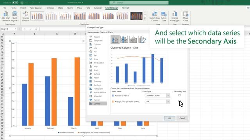Viewport: 250px width, 140px height.
Task: Choose Clustered Column - Line on Secondary Axis subtype
Action: 124,39
